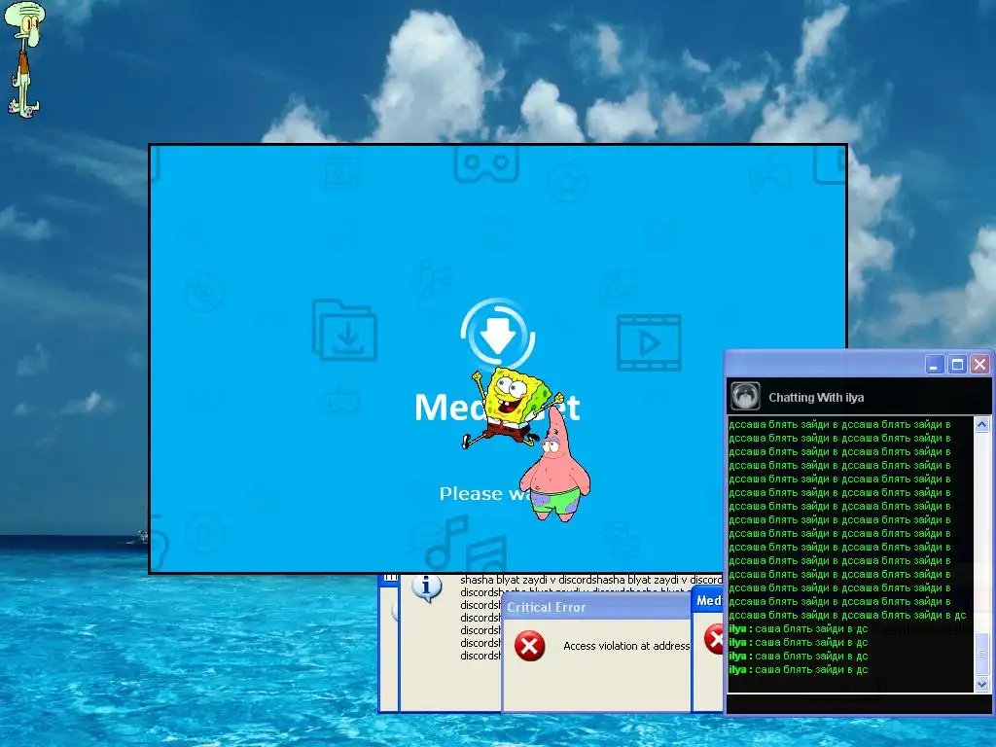Click the MediaGet download arrow logo
The width and height of the screenshot is (996, 747).
coord(498,335)
